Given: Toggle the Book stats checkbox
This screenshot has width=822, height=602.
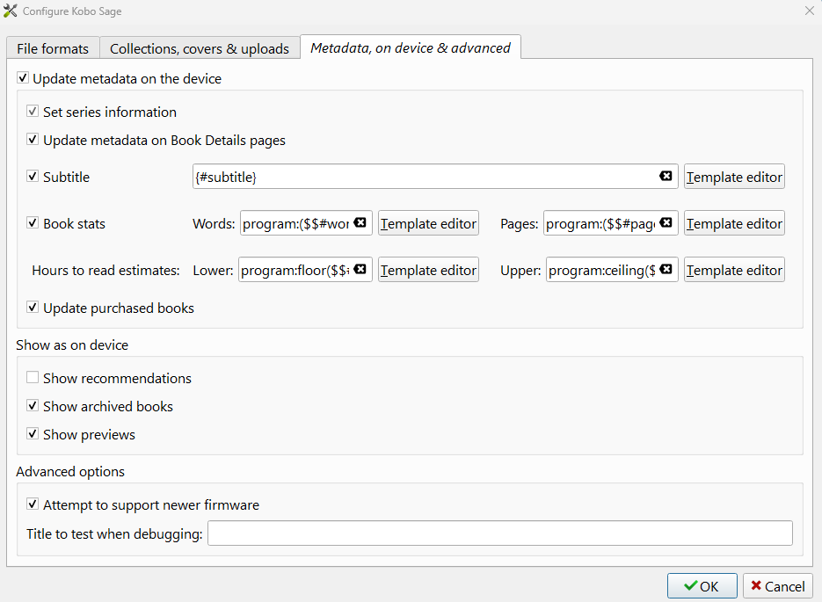Looking at the screenshot, I should click(x=33, y=224).
